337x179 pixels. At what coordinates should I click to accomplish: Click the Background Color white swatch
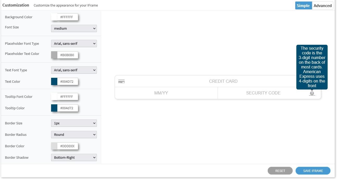point(54,17)
